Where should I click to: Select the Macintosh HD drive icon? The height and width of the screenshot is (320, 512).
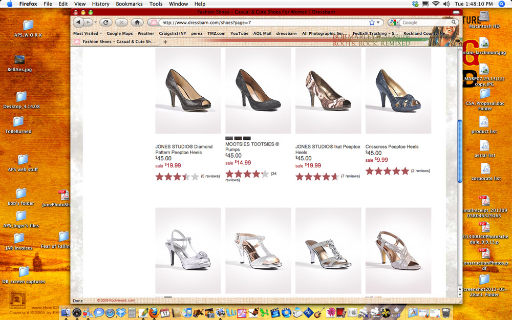coord(484,19)
